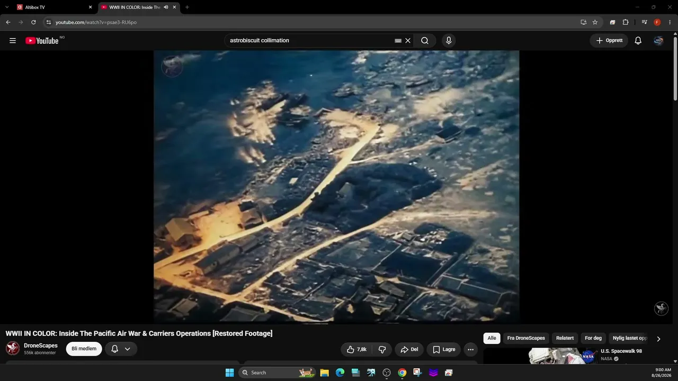
Task: Click the 556k abonnenter subscriber count
Action: (40, 353)
